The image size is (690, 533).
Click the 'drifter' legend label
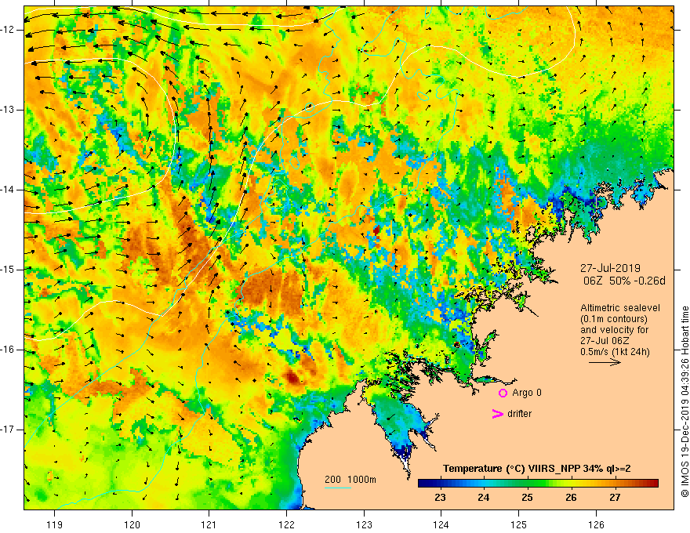(519, 414)
